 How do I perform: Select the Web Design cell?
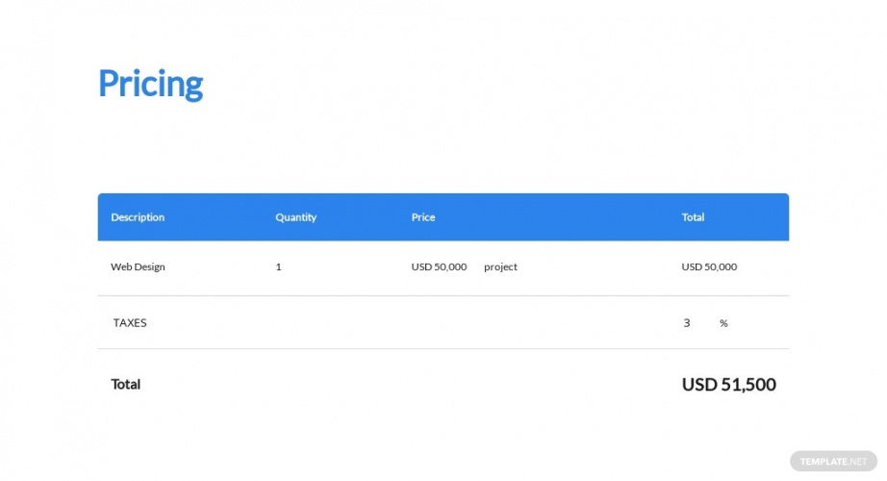138,267
